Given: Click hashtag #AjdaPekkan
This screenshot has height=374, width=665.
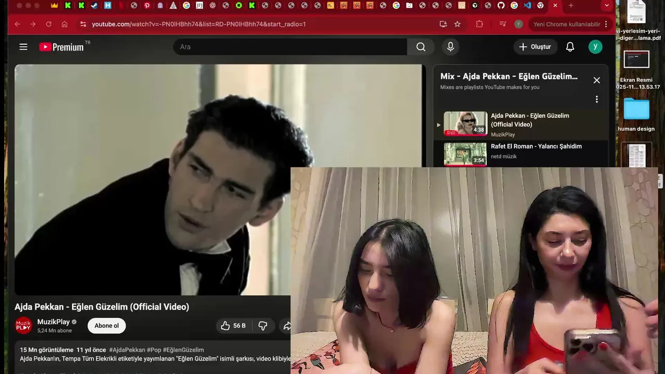Looking at the screenshot, I should (x=127, y=350).
